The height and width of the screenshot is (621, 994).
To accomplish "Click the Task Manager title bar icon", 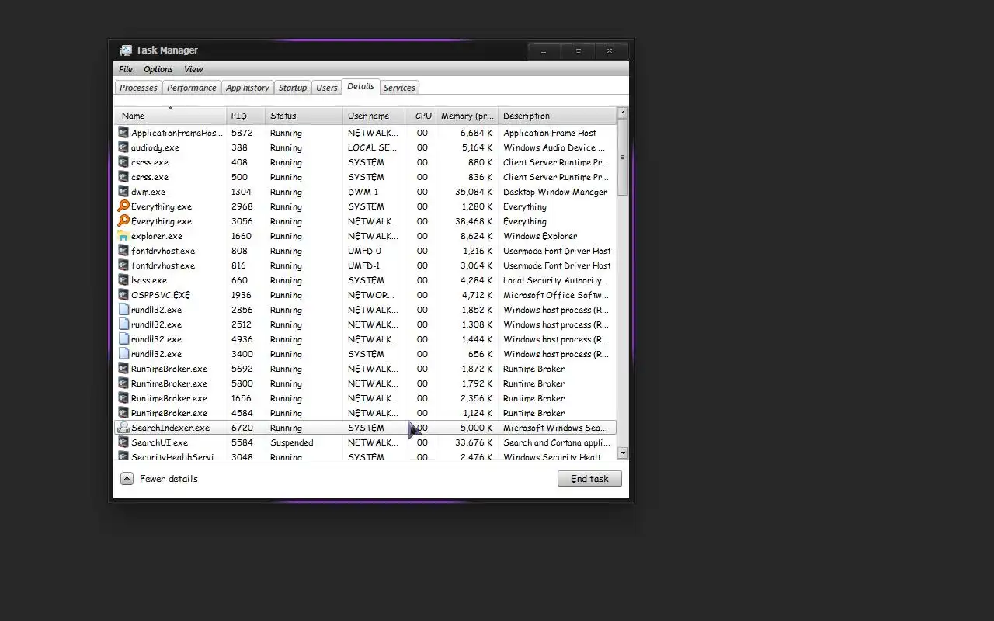I will (x=126, y=50).
